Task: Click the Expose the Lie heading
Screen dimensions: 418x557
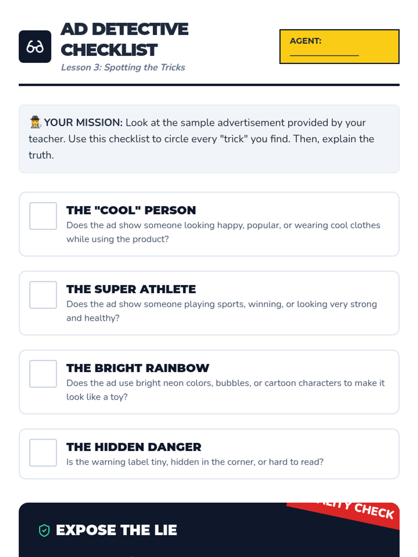Action: (116, 530)
